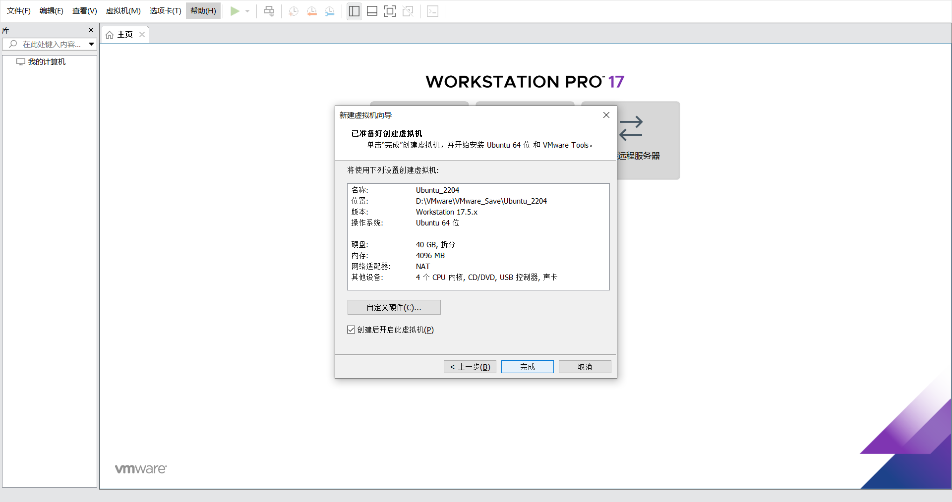952x502 pixels.
Task: Open the 选项卡(T) menu
Action: coord(166,11)
